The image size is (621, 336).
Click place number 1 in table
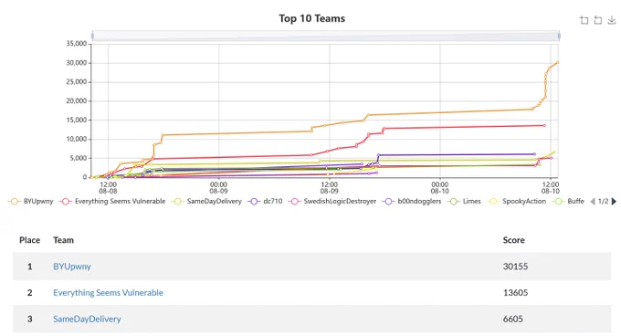click(30, 267)
